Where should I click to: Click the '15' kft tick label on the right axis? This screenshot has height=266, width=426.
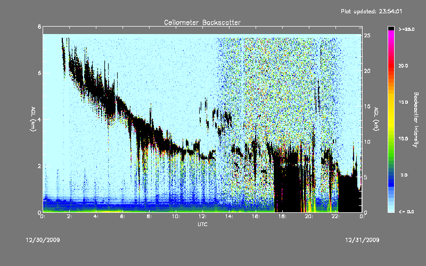(367, 106)
